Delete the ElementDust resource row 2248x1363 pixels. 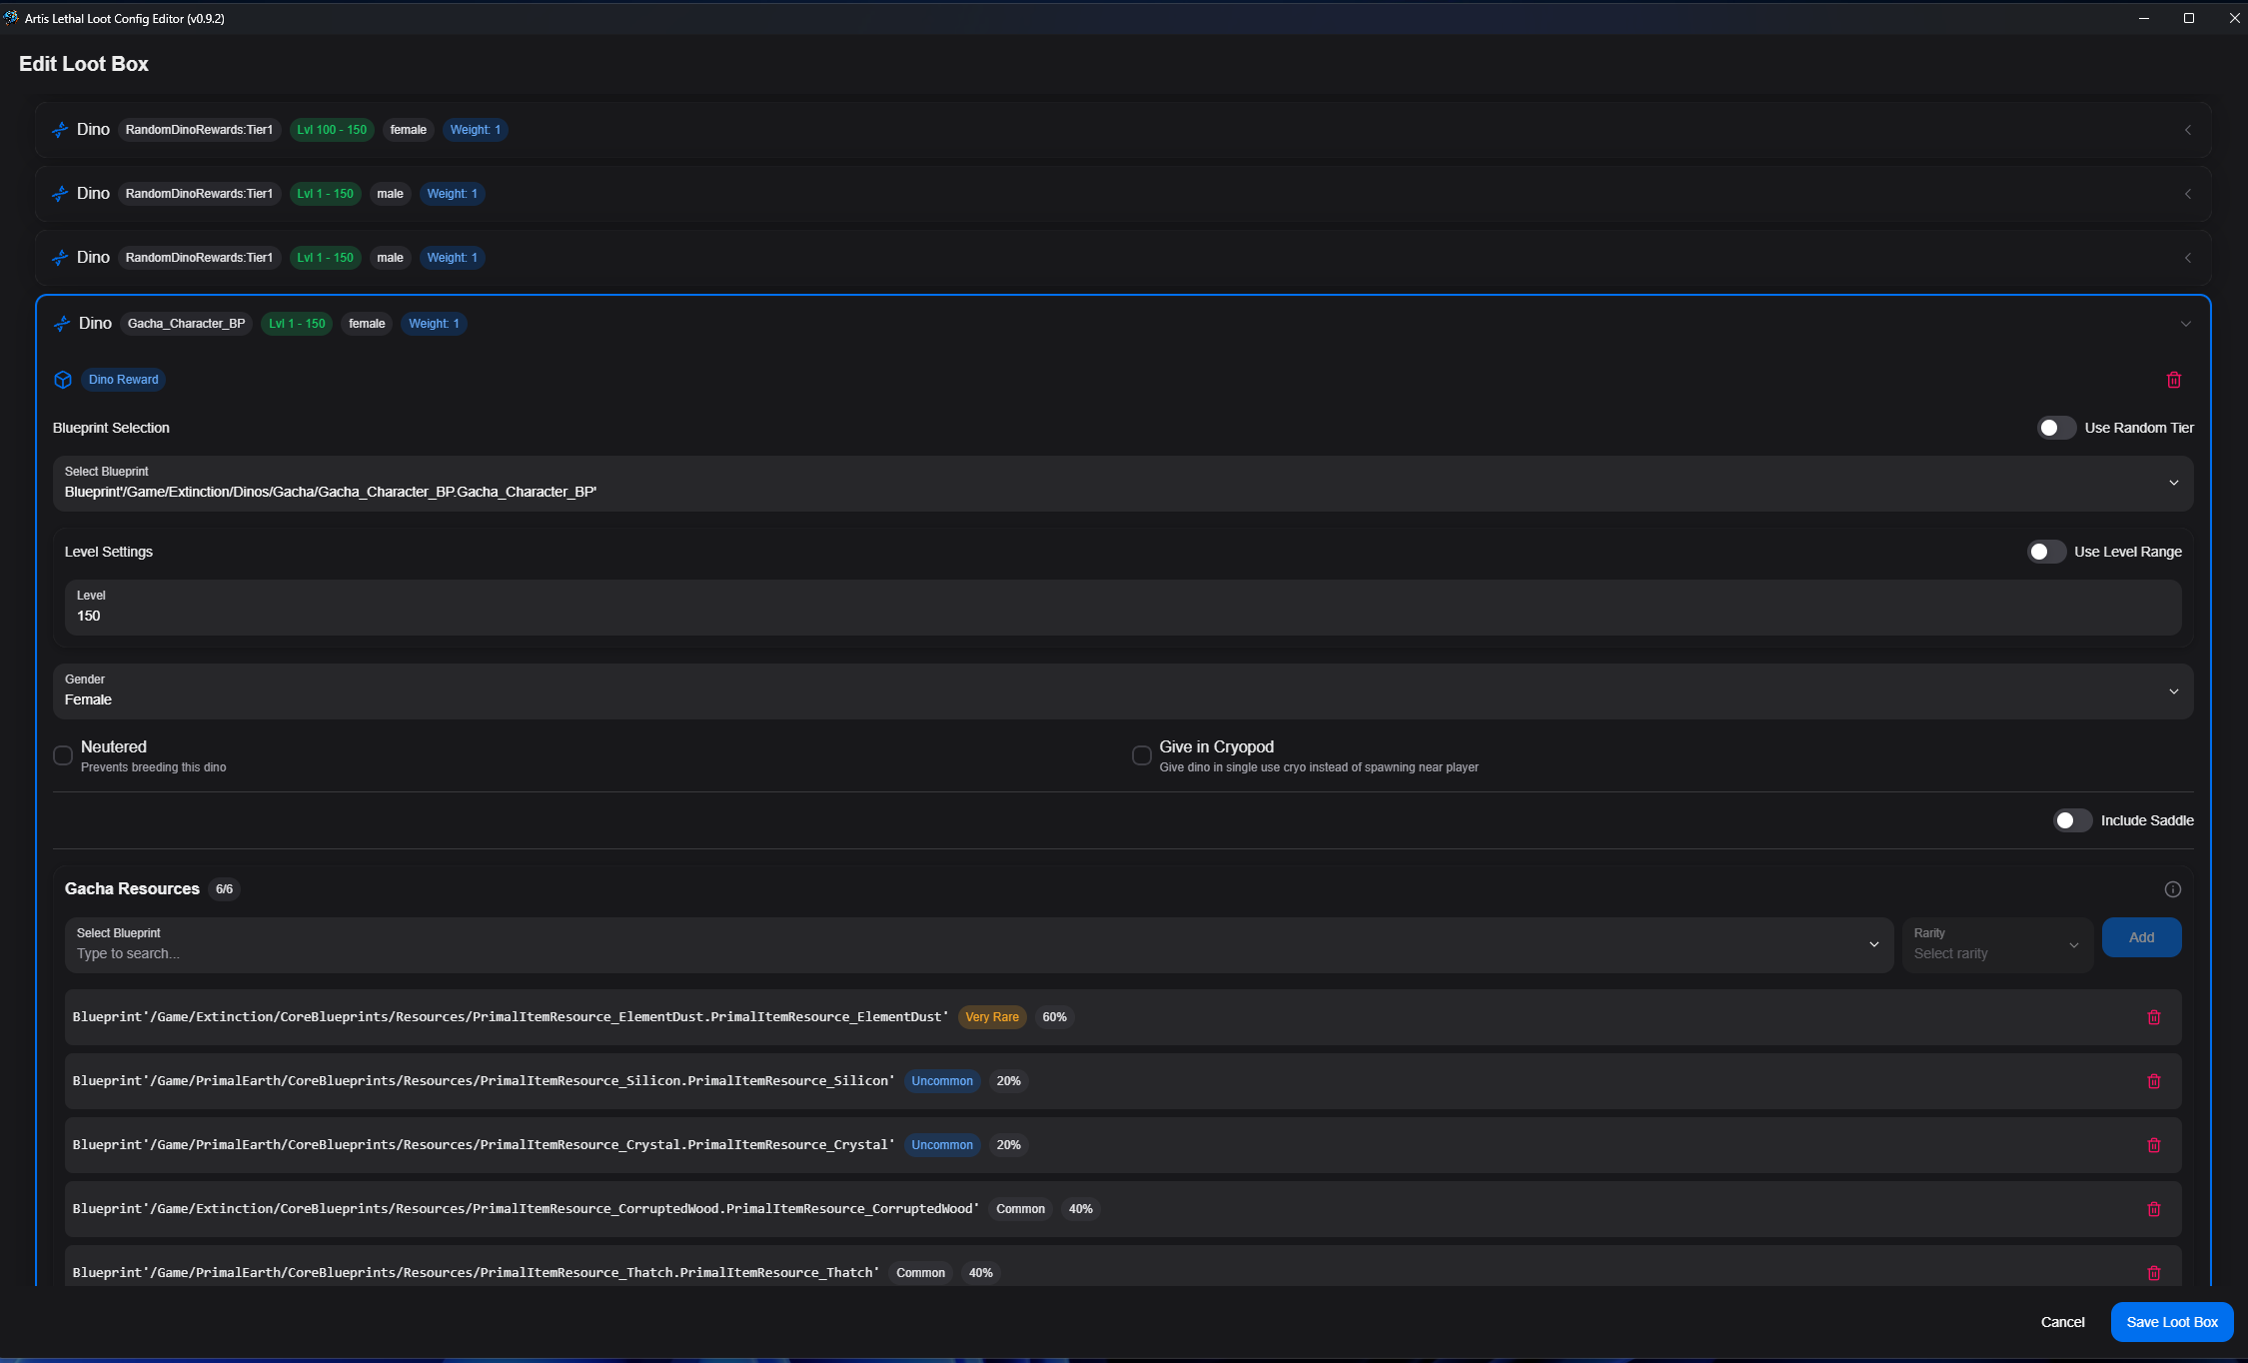tap(2154, 1017)
